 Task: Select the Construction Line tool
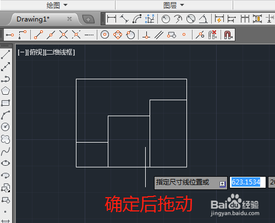5,67
